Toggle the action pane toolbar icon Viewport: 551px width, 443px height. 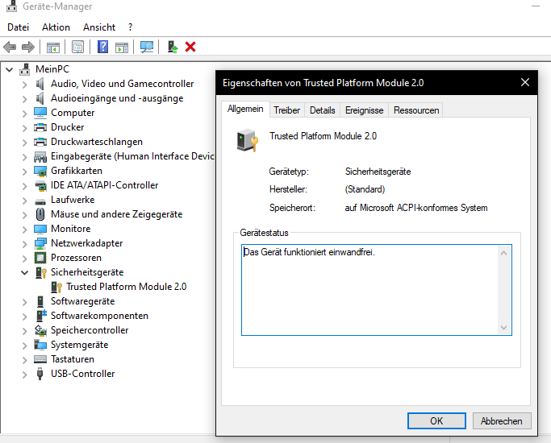[x=122, y=47]
